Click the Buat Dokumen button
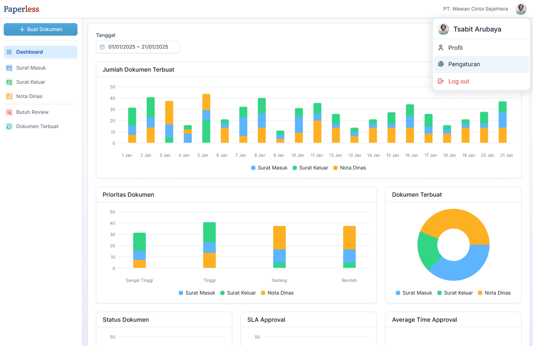This screenshot has height=346, width=533. pos(41,30)
